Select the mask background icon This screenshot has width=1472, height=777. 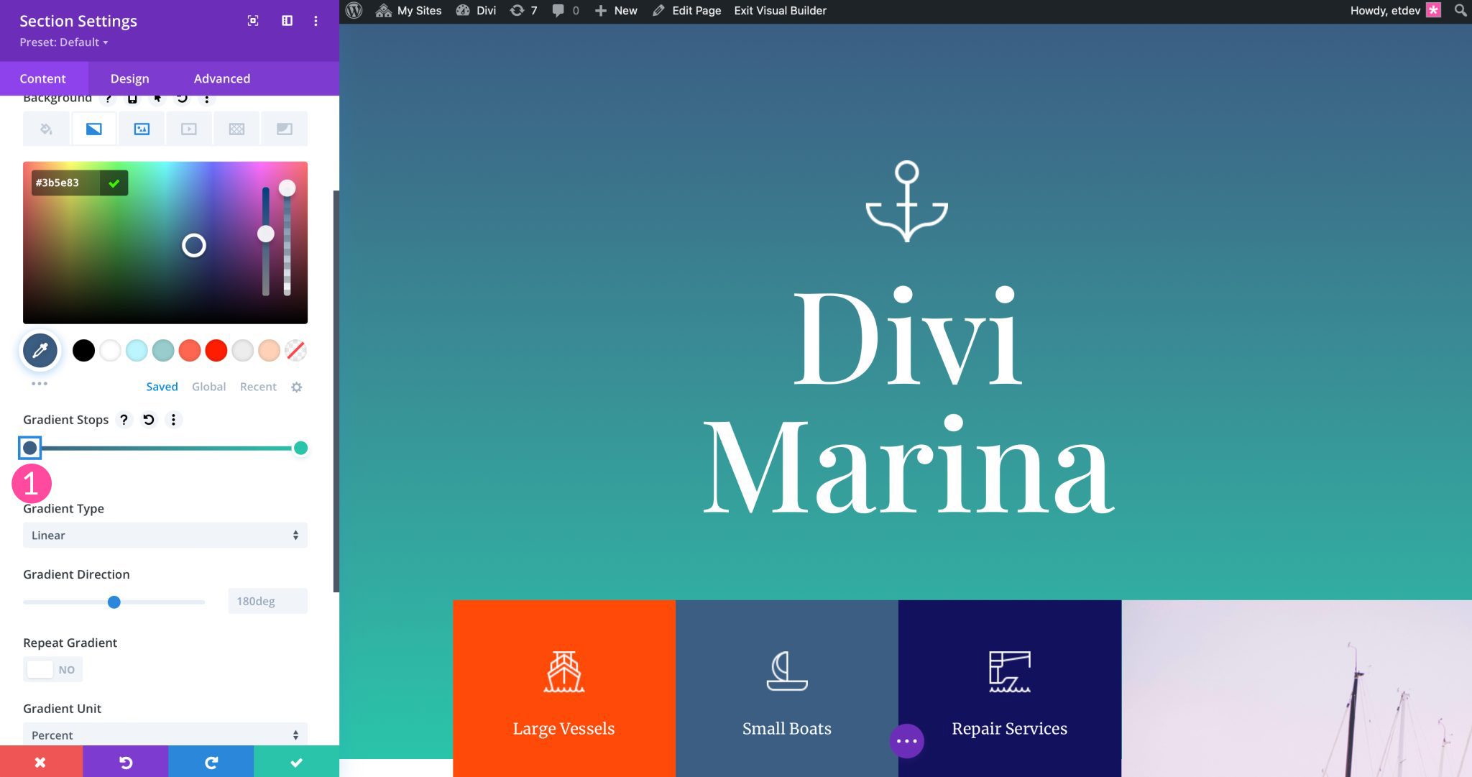(x=285, y=129)
